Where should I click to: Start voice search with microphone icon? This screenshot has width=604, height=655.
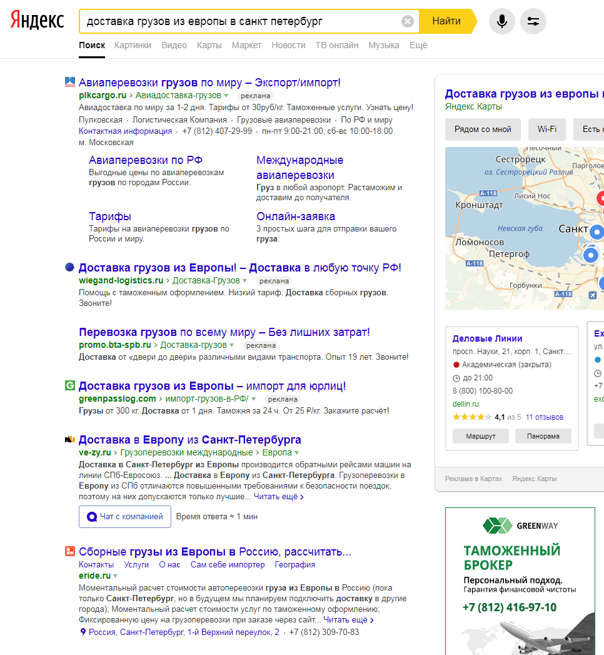[501, 21]
